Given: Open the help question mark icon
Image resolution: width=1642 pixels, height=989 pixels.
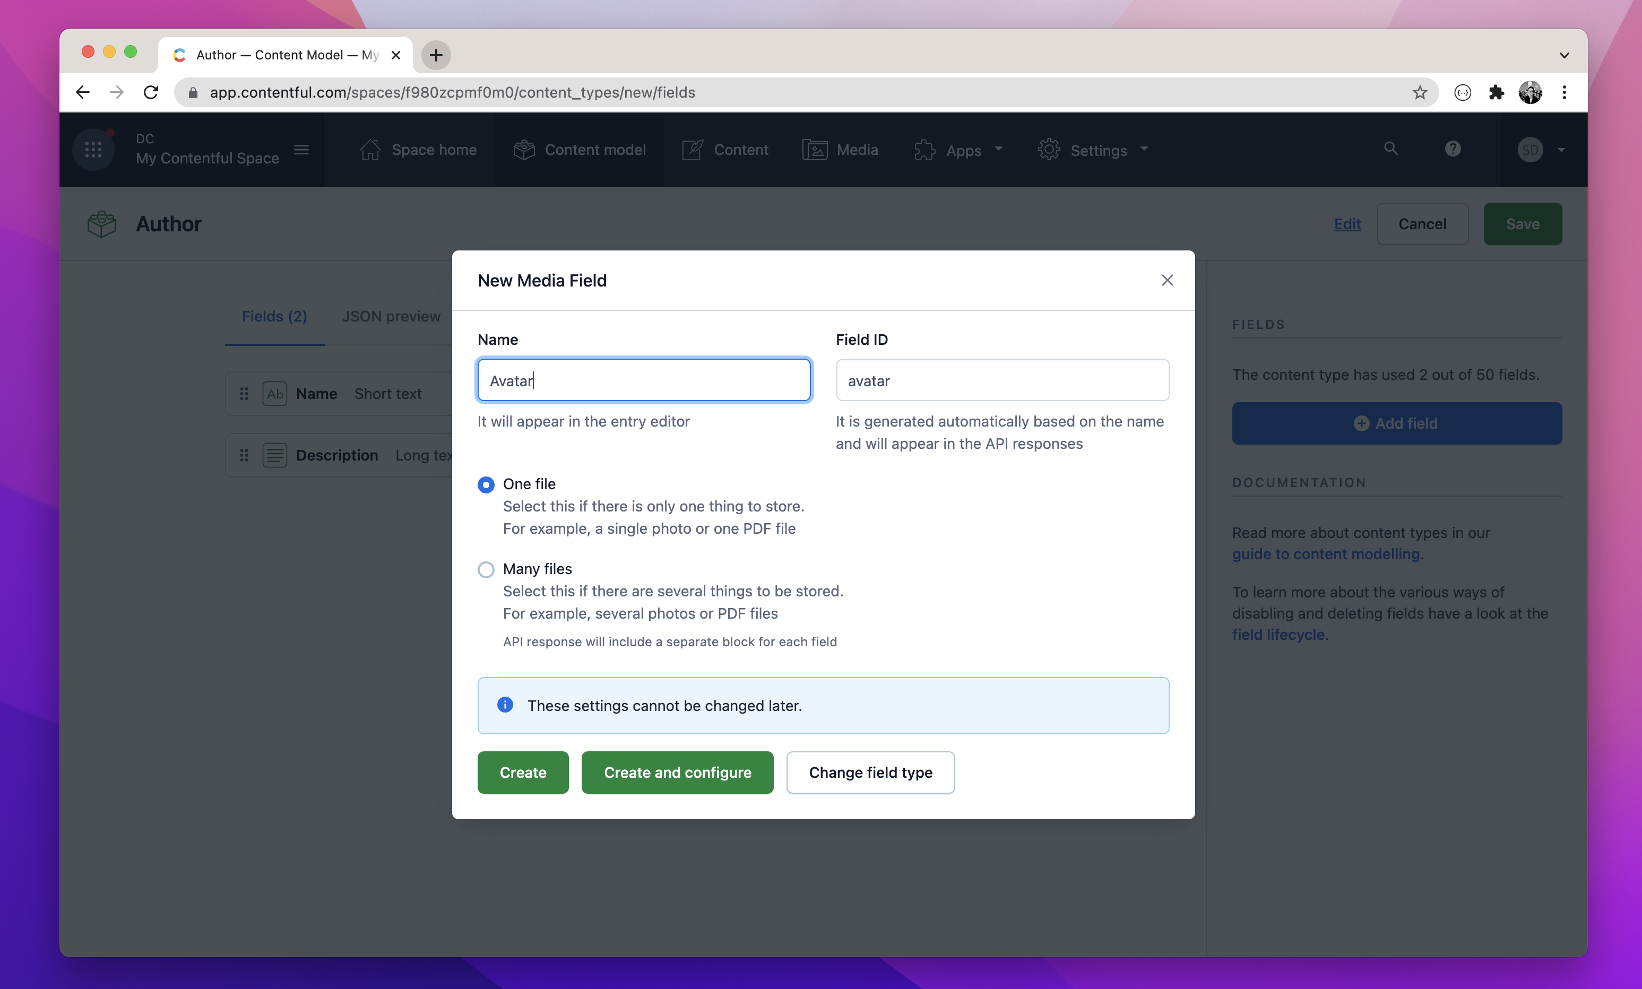Looking at the screenshot, I should 1453,148.
